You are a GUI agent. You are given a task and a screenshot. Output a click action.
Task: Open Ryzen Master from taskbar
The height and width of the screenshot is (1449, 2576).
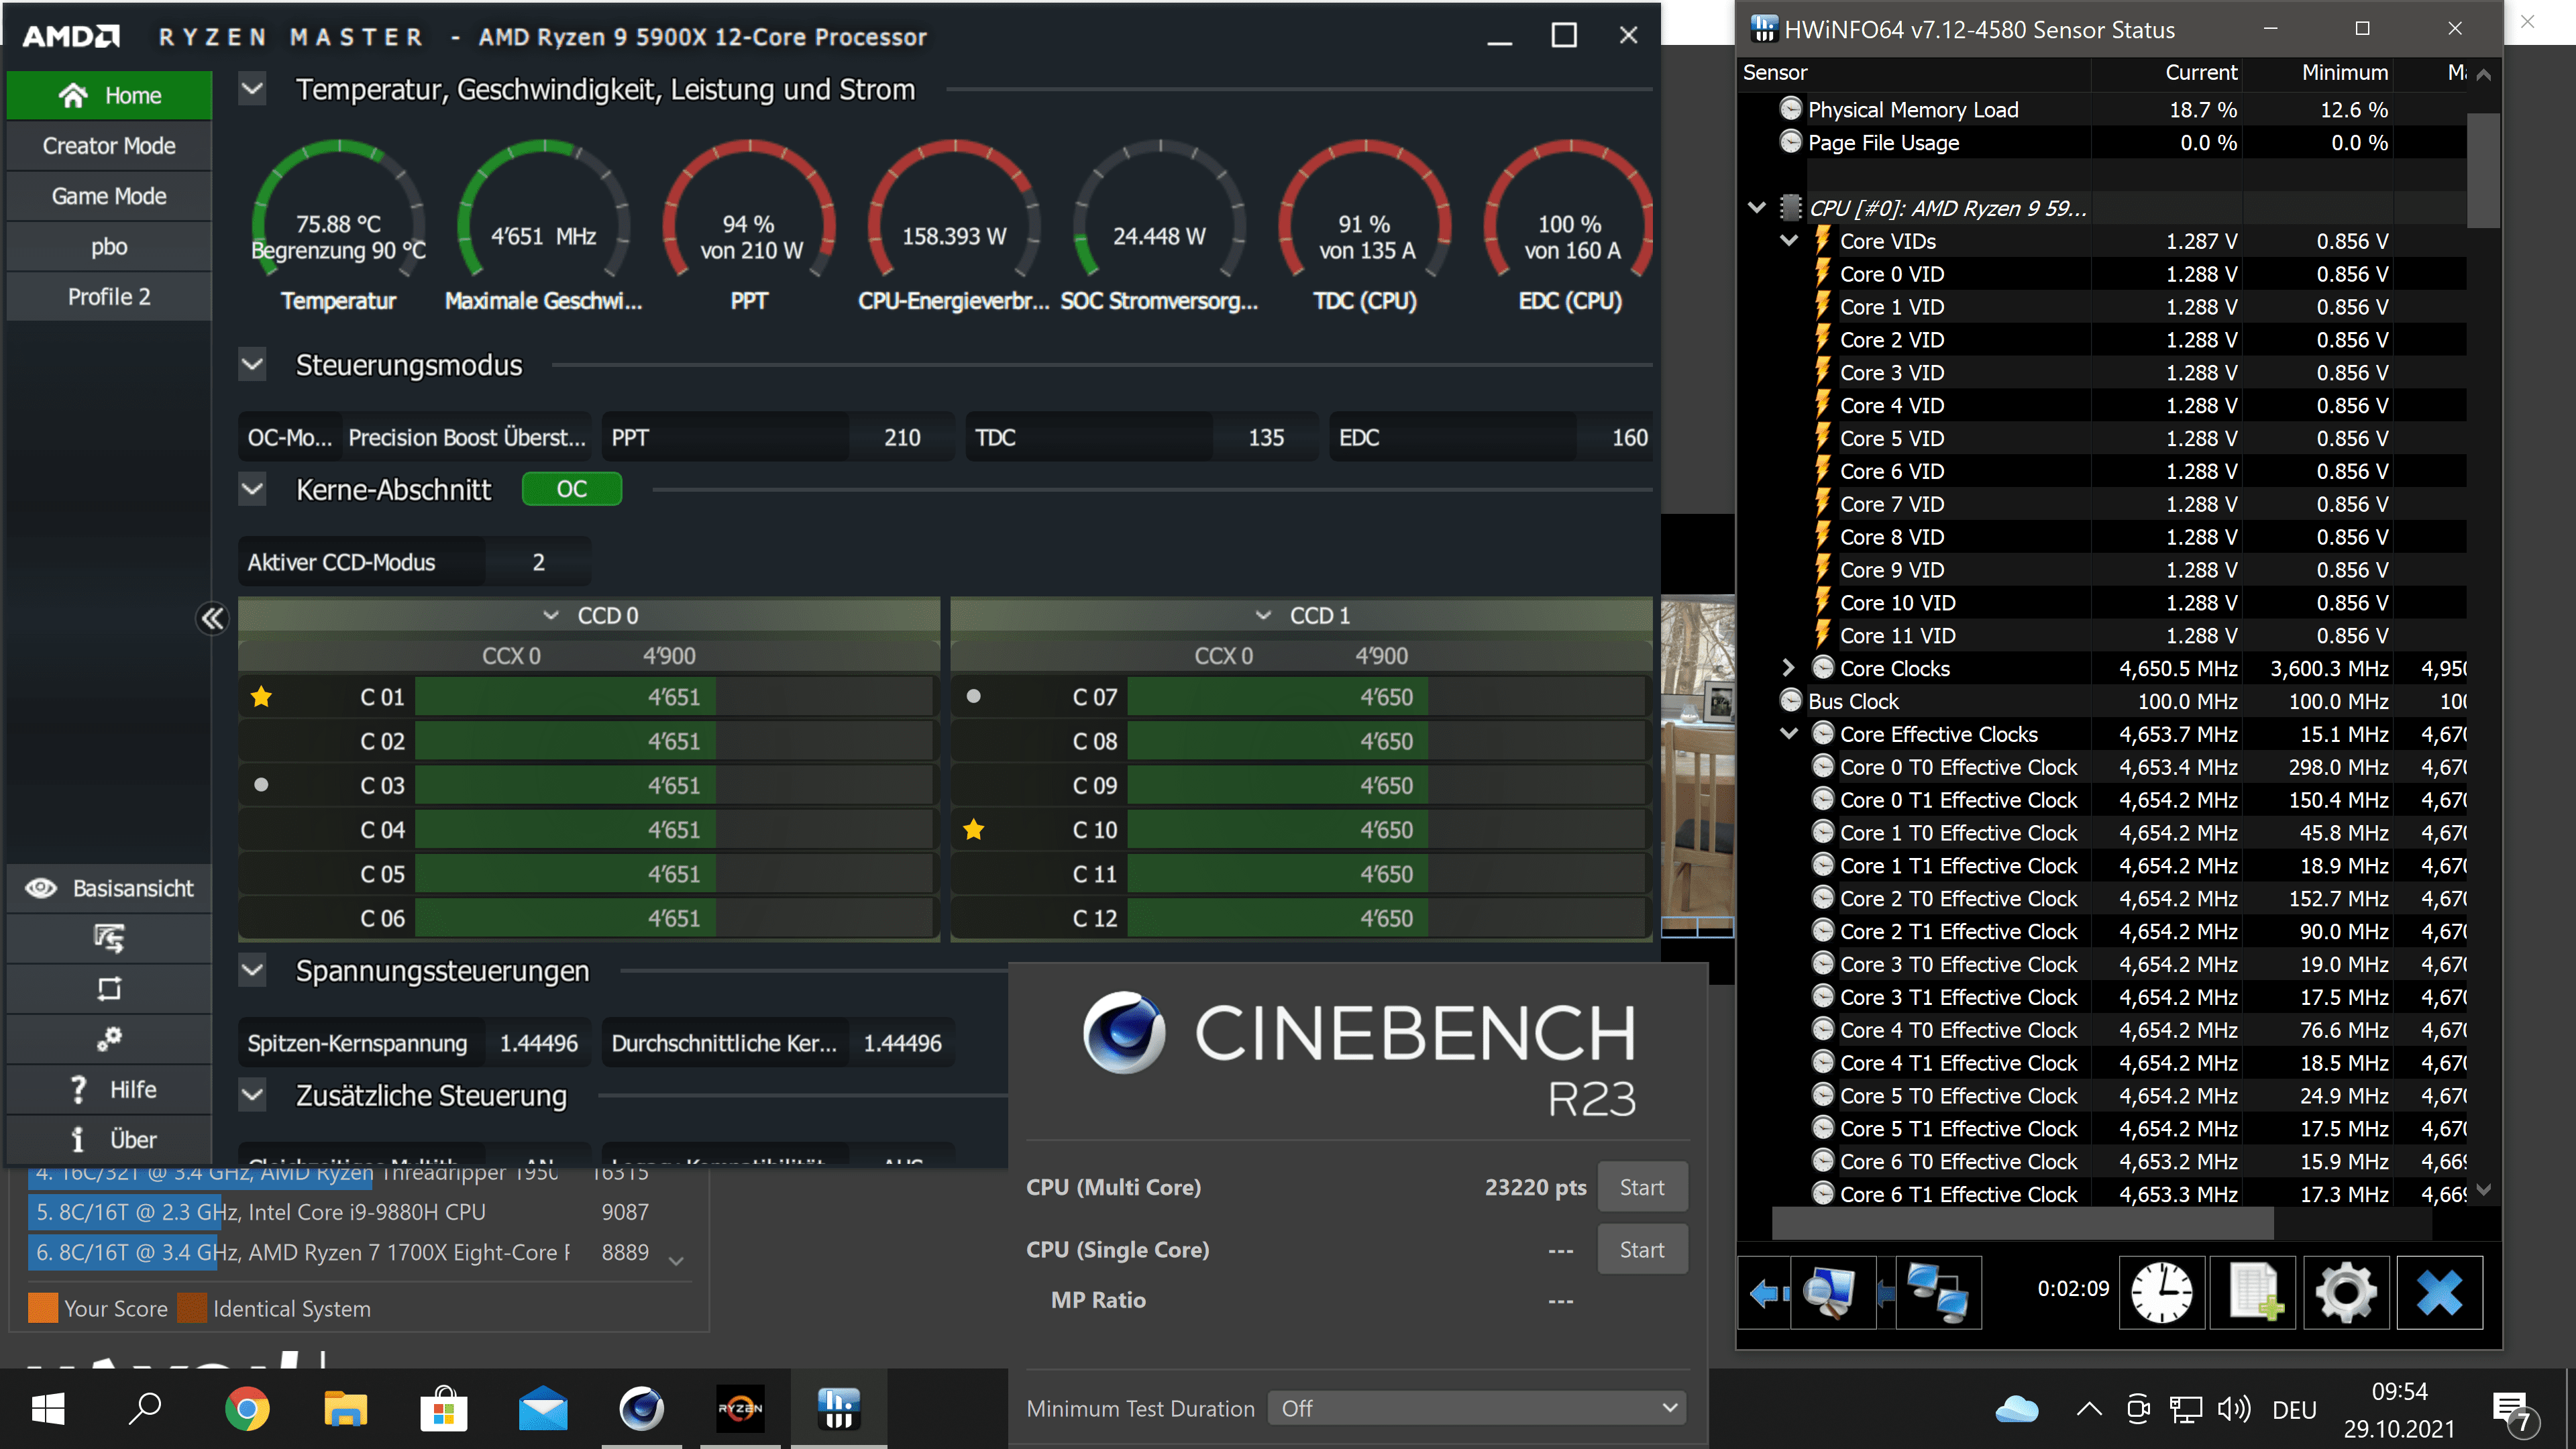[740, 1409]
